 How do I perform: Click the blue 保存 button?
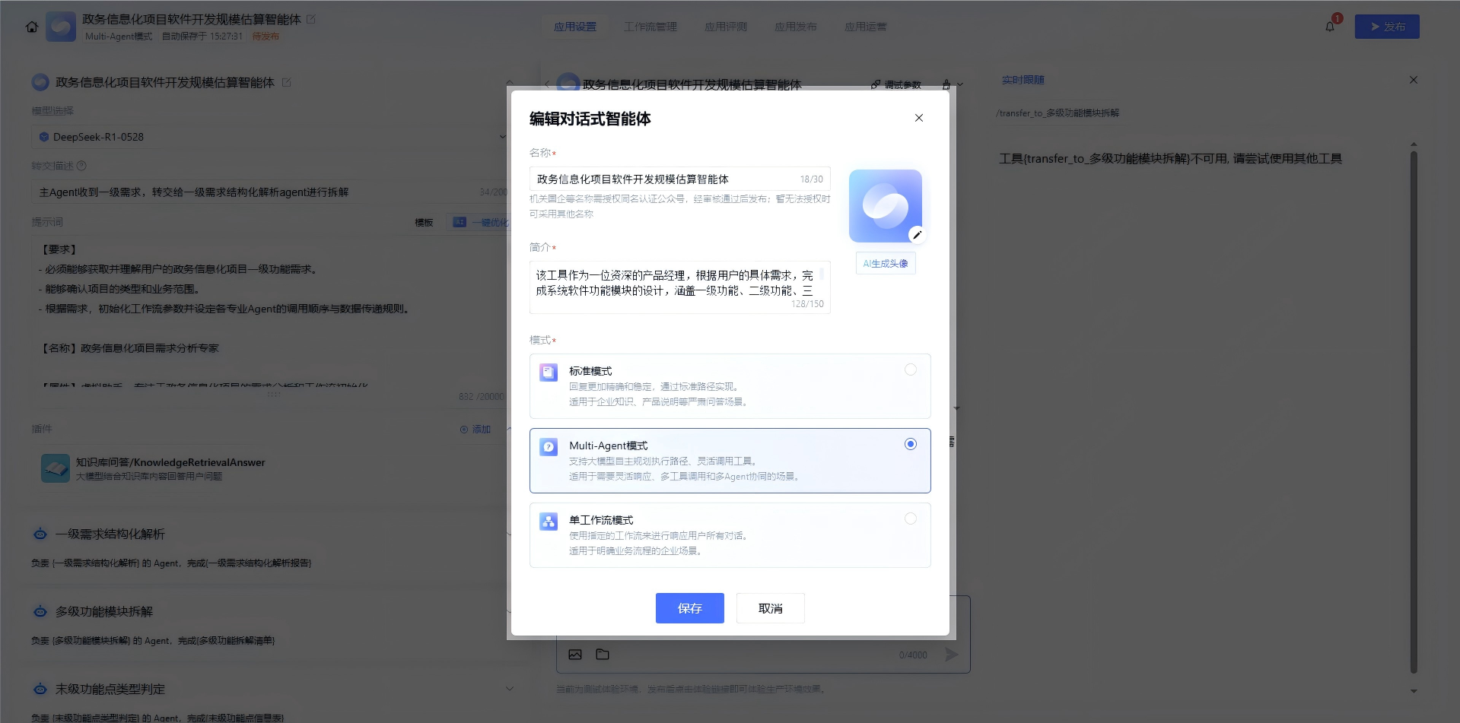[x=690, y=608]
